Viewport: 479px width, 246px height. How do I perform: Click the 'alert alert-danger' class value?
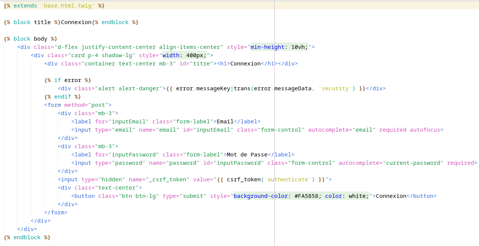coord(130,88)
